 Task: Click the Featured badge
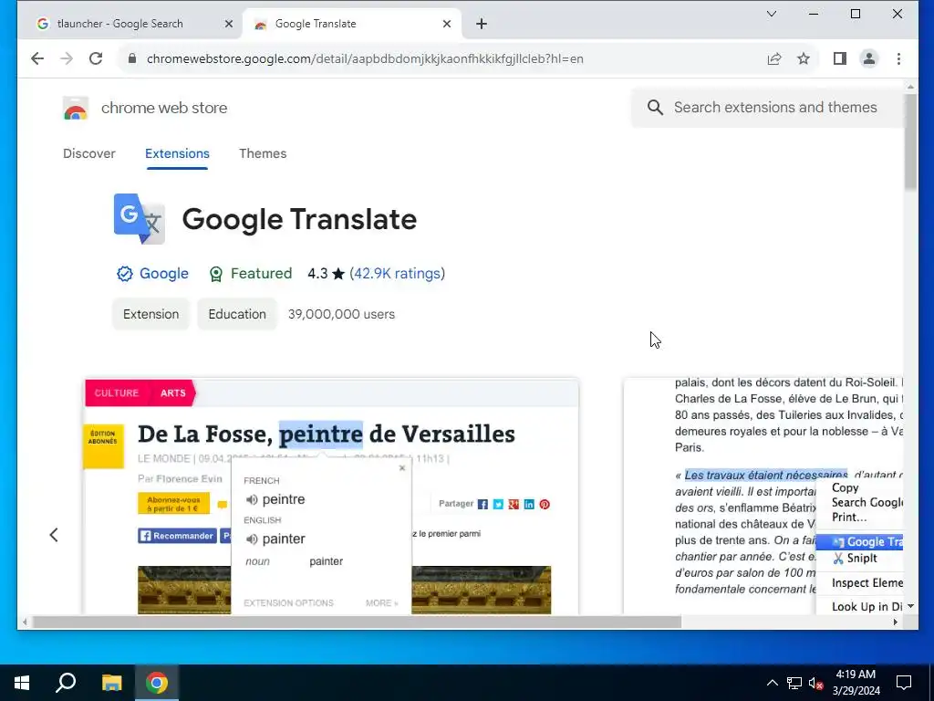(251, 274)
